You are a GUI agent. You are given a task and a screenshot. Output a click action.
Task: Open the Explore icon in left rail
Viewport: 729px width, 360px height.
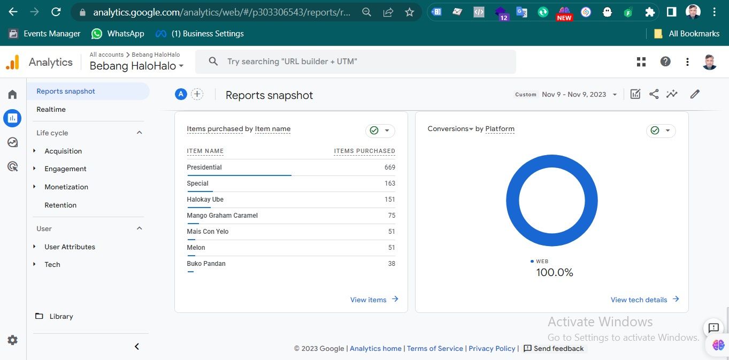[x=12, y=142]
